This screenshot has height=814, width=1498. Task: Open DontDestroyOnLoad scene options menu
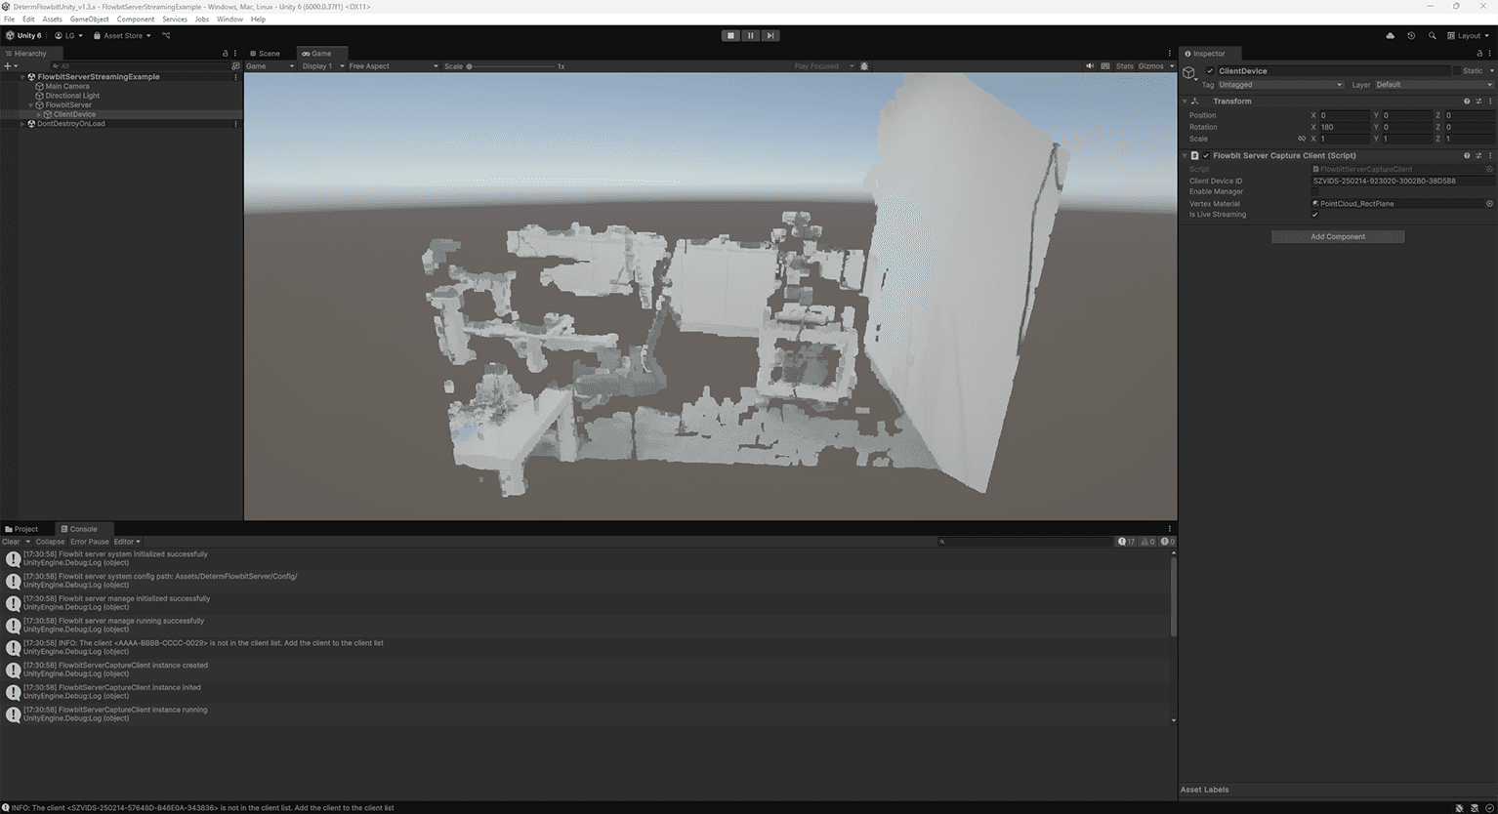(235, 124)
